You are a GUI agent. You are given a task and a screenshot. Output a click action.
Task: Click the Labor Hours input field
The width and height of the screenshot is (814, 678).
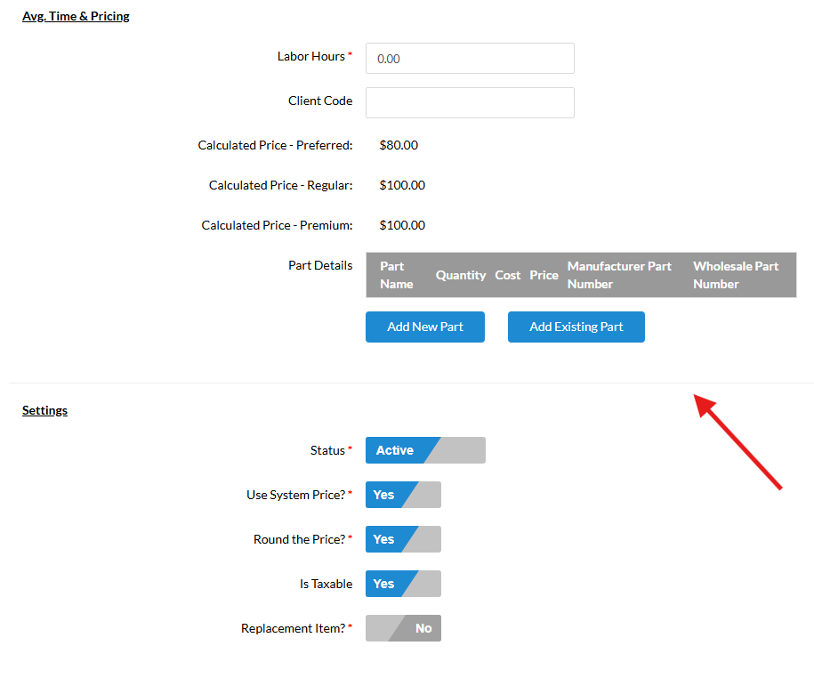[x=470, y=59]
